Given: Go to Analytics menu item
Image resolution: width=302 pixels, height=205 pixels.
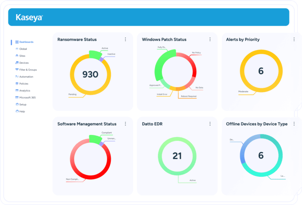Looking at the screenshot, I should coord(24,91).
